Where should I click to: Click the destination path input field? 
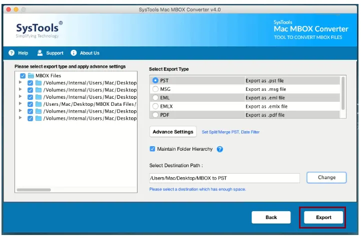coord(224,178)
